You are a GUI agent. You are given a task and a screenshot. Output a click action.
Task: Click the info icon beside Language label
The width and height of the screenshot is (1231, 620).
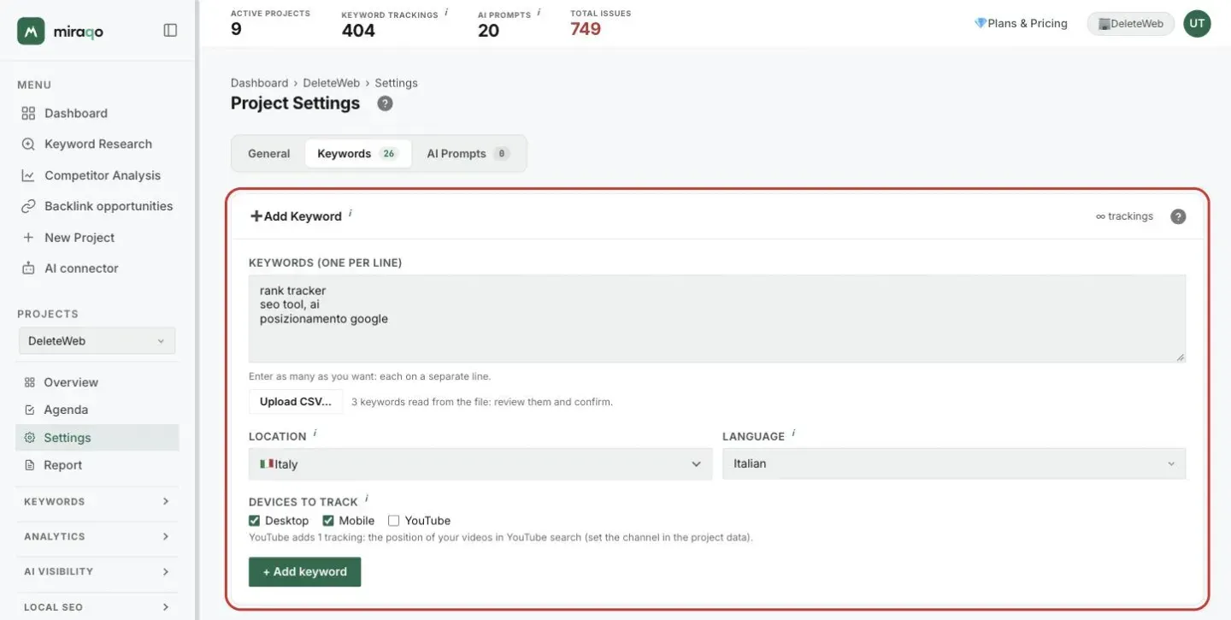point(793,434)
